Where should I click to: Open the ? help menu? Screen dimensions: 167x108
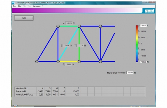pos(43,6)
